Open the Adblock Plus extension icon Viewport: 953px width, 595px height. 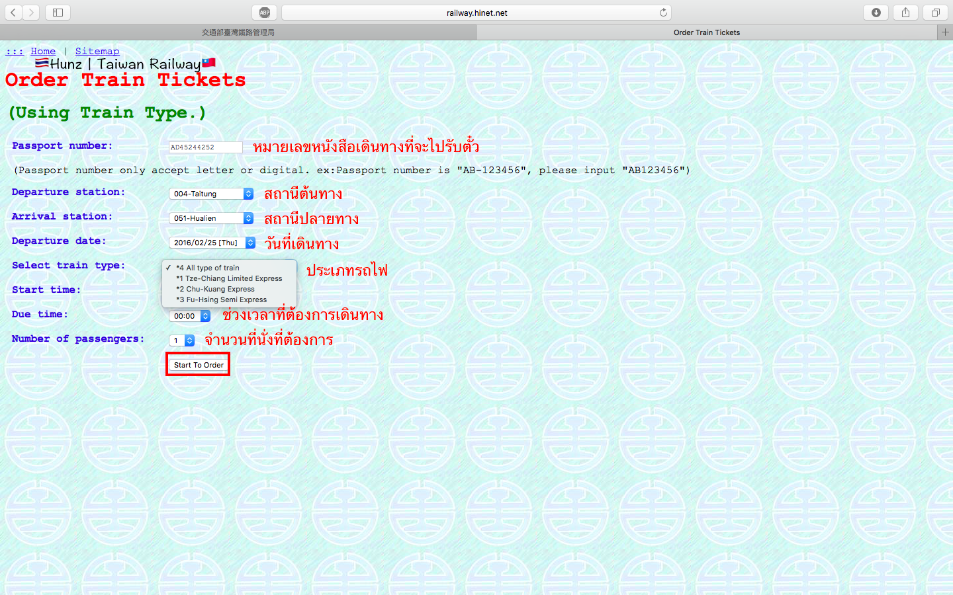(x=264, y=13)
